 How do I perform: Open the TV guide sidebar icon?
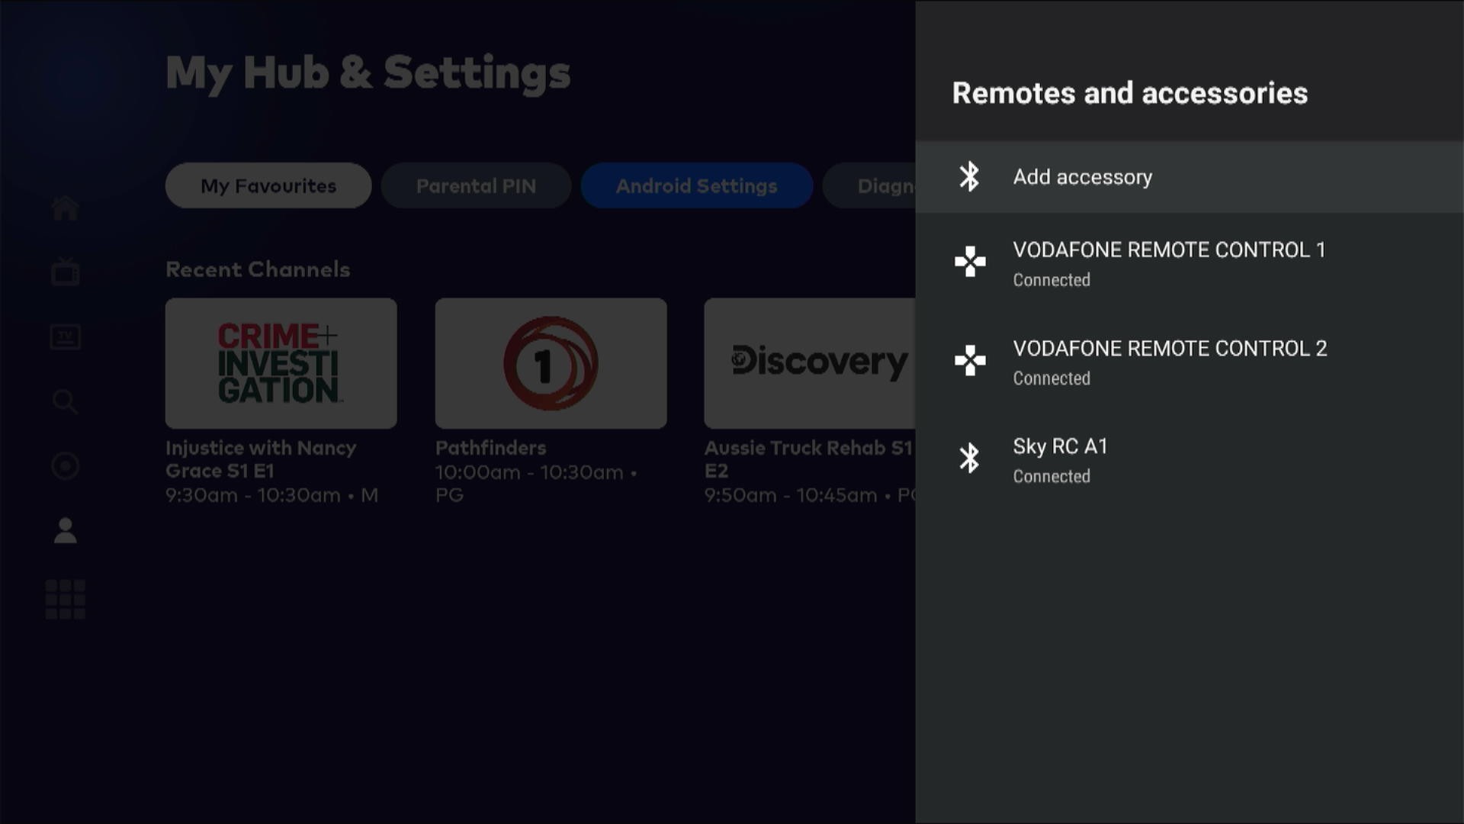pos(65,336)
